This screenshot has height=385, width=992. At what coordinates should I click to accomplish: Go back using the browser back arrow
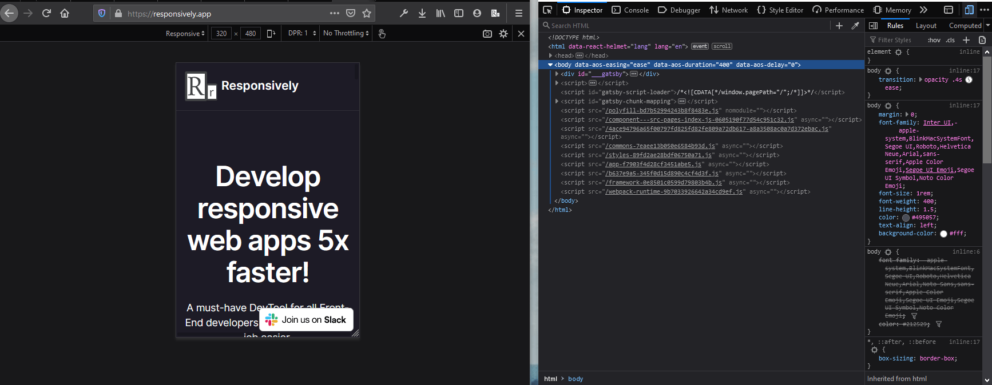point(9,13)
